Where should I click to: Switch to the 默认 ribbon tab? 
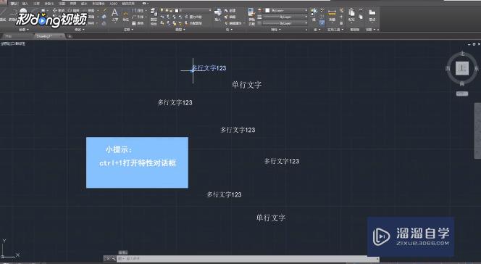(x=14, y=4)
